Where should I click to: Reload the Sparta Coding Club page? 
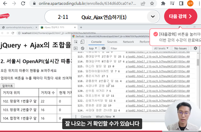23,3
